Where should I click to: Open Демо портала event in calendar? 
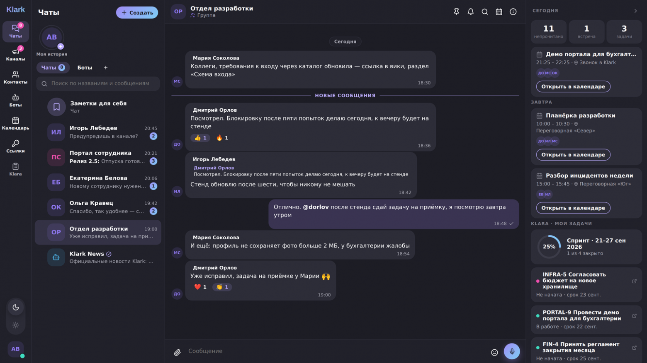tap(573, 87)
